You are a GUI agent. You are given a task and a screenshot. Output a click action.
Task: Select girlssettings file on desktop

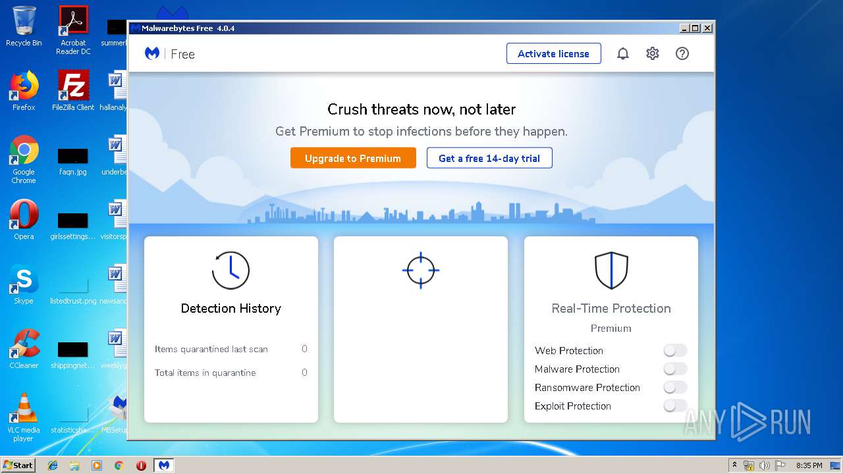pyautogui.click(x=73, y=225)
